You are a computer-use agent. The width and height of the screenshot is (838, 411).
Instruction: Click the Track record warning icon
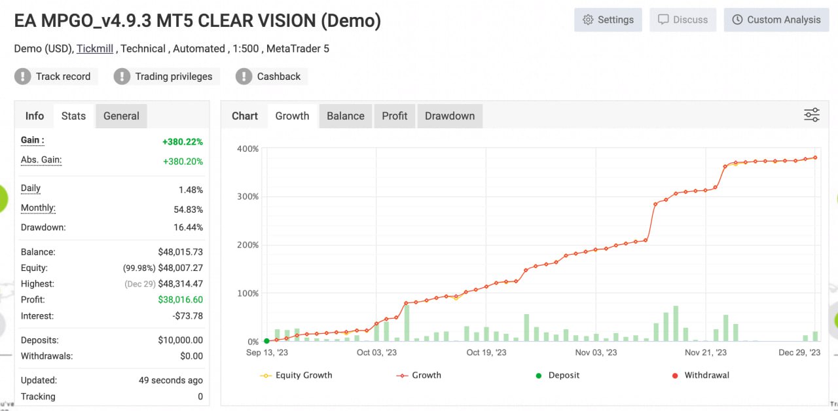click(x=23, y=77)
